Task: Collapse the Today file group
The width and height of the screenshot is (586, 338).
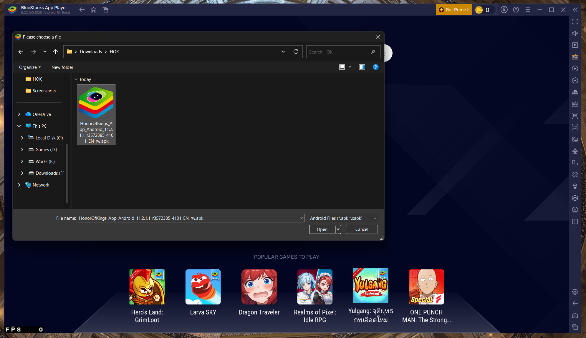Action: pyautogui.click(x=76, y=79)
